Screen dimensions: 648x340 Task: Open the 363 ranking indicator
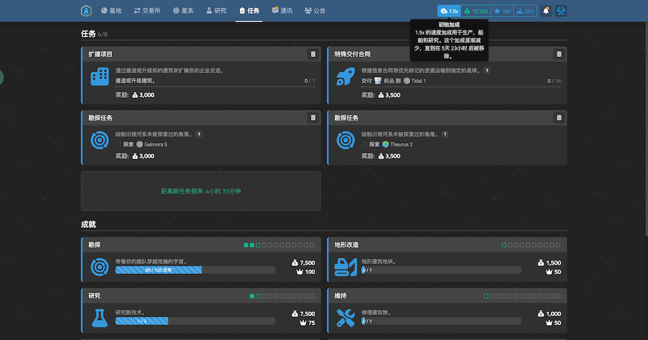pos(526,11)
